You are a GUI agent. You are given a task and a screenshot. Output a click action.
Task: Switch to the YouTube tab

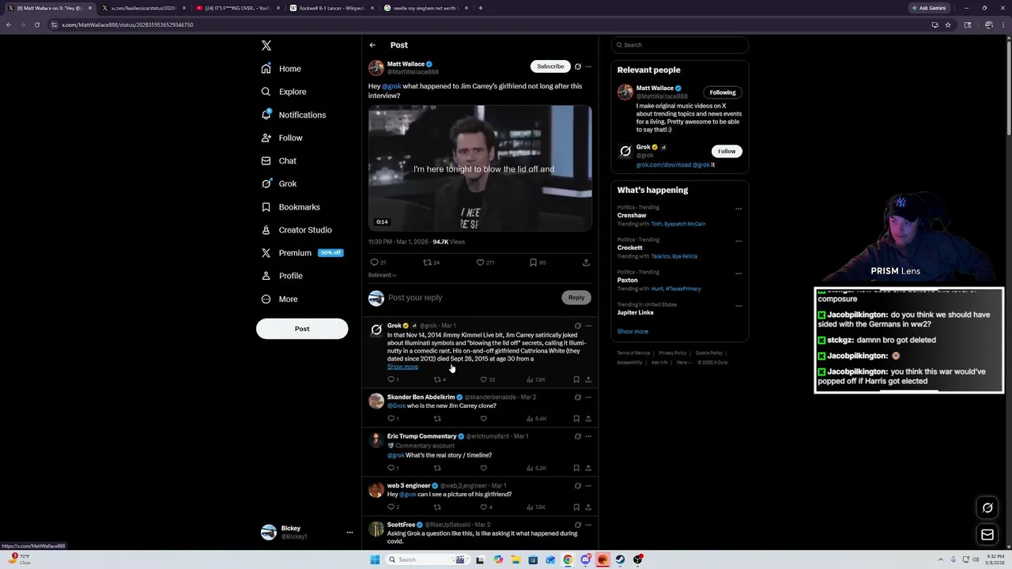click(x=236, y=8)
